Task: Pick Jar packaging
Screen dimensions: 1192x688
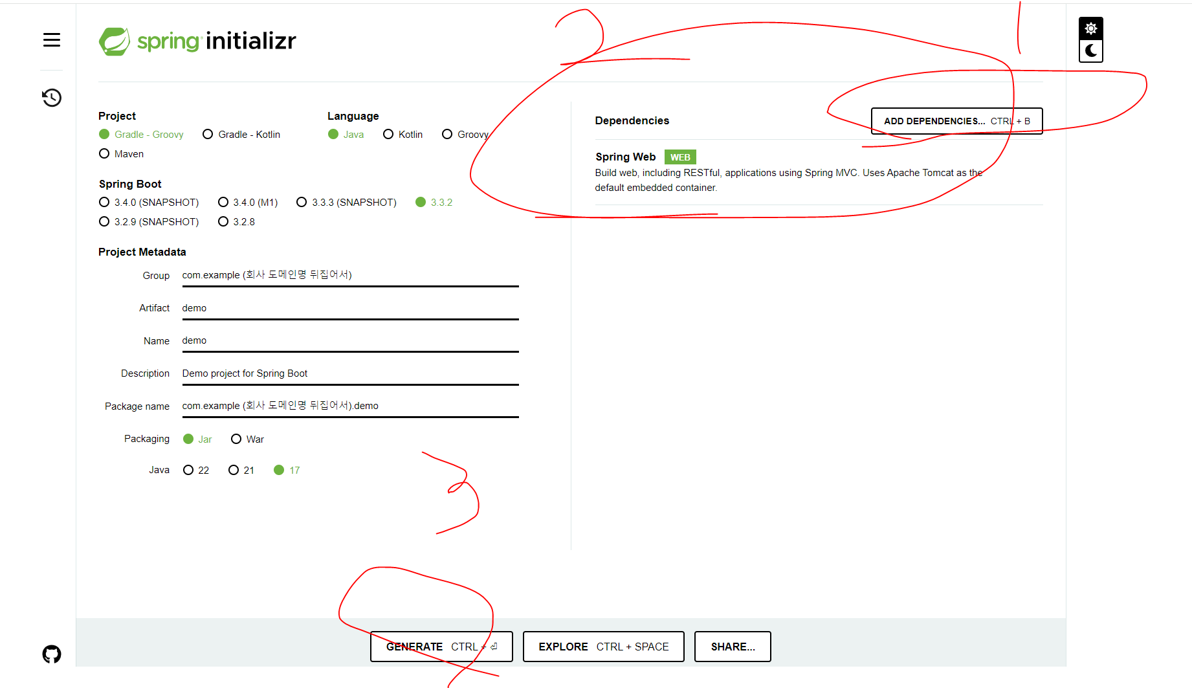Action: [197, 439]
